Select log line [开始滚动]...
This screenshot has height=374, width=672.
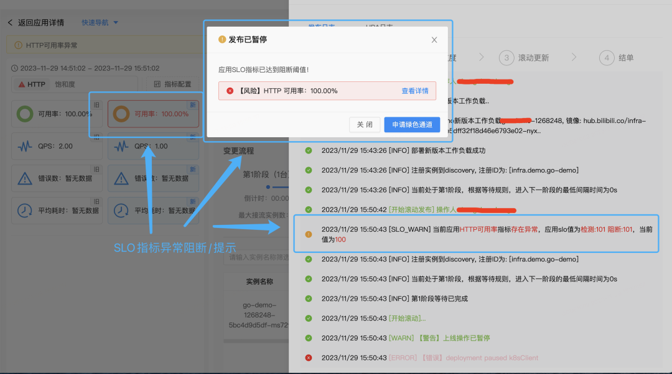(x=373, y=318)
